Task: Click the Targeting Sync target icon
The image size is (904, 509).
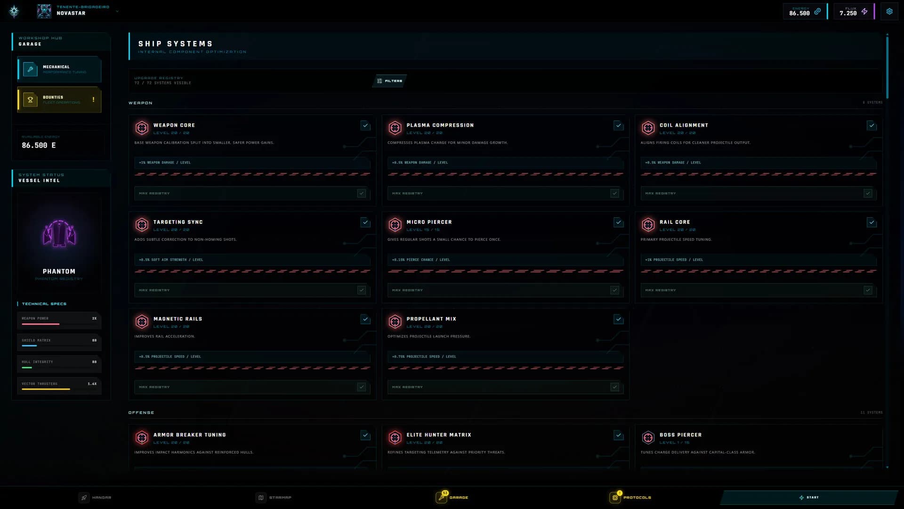Action: 142,225
